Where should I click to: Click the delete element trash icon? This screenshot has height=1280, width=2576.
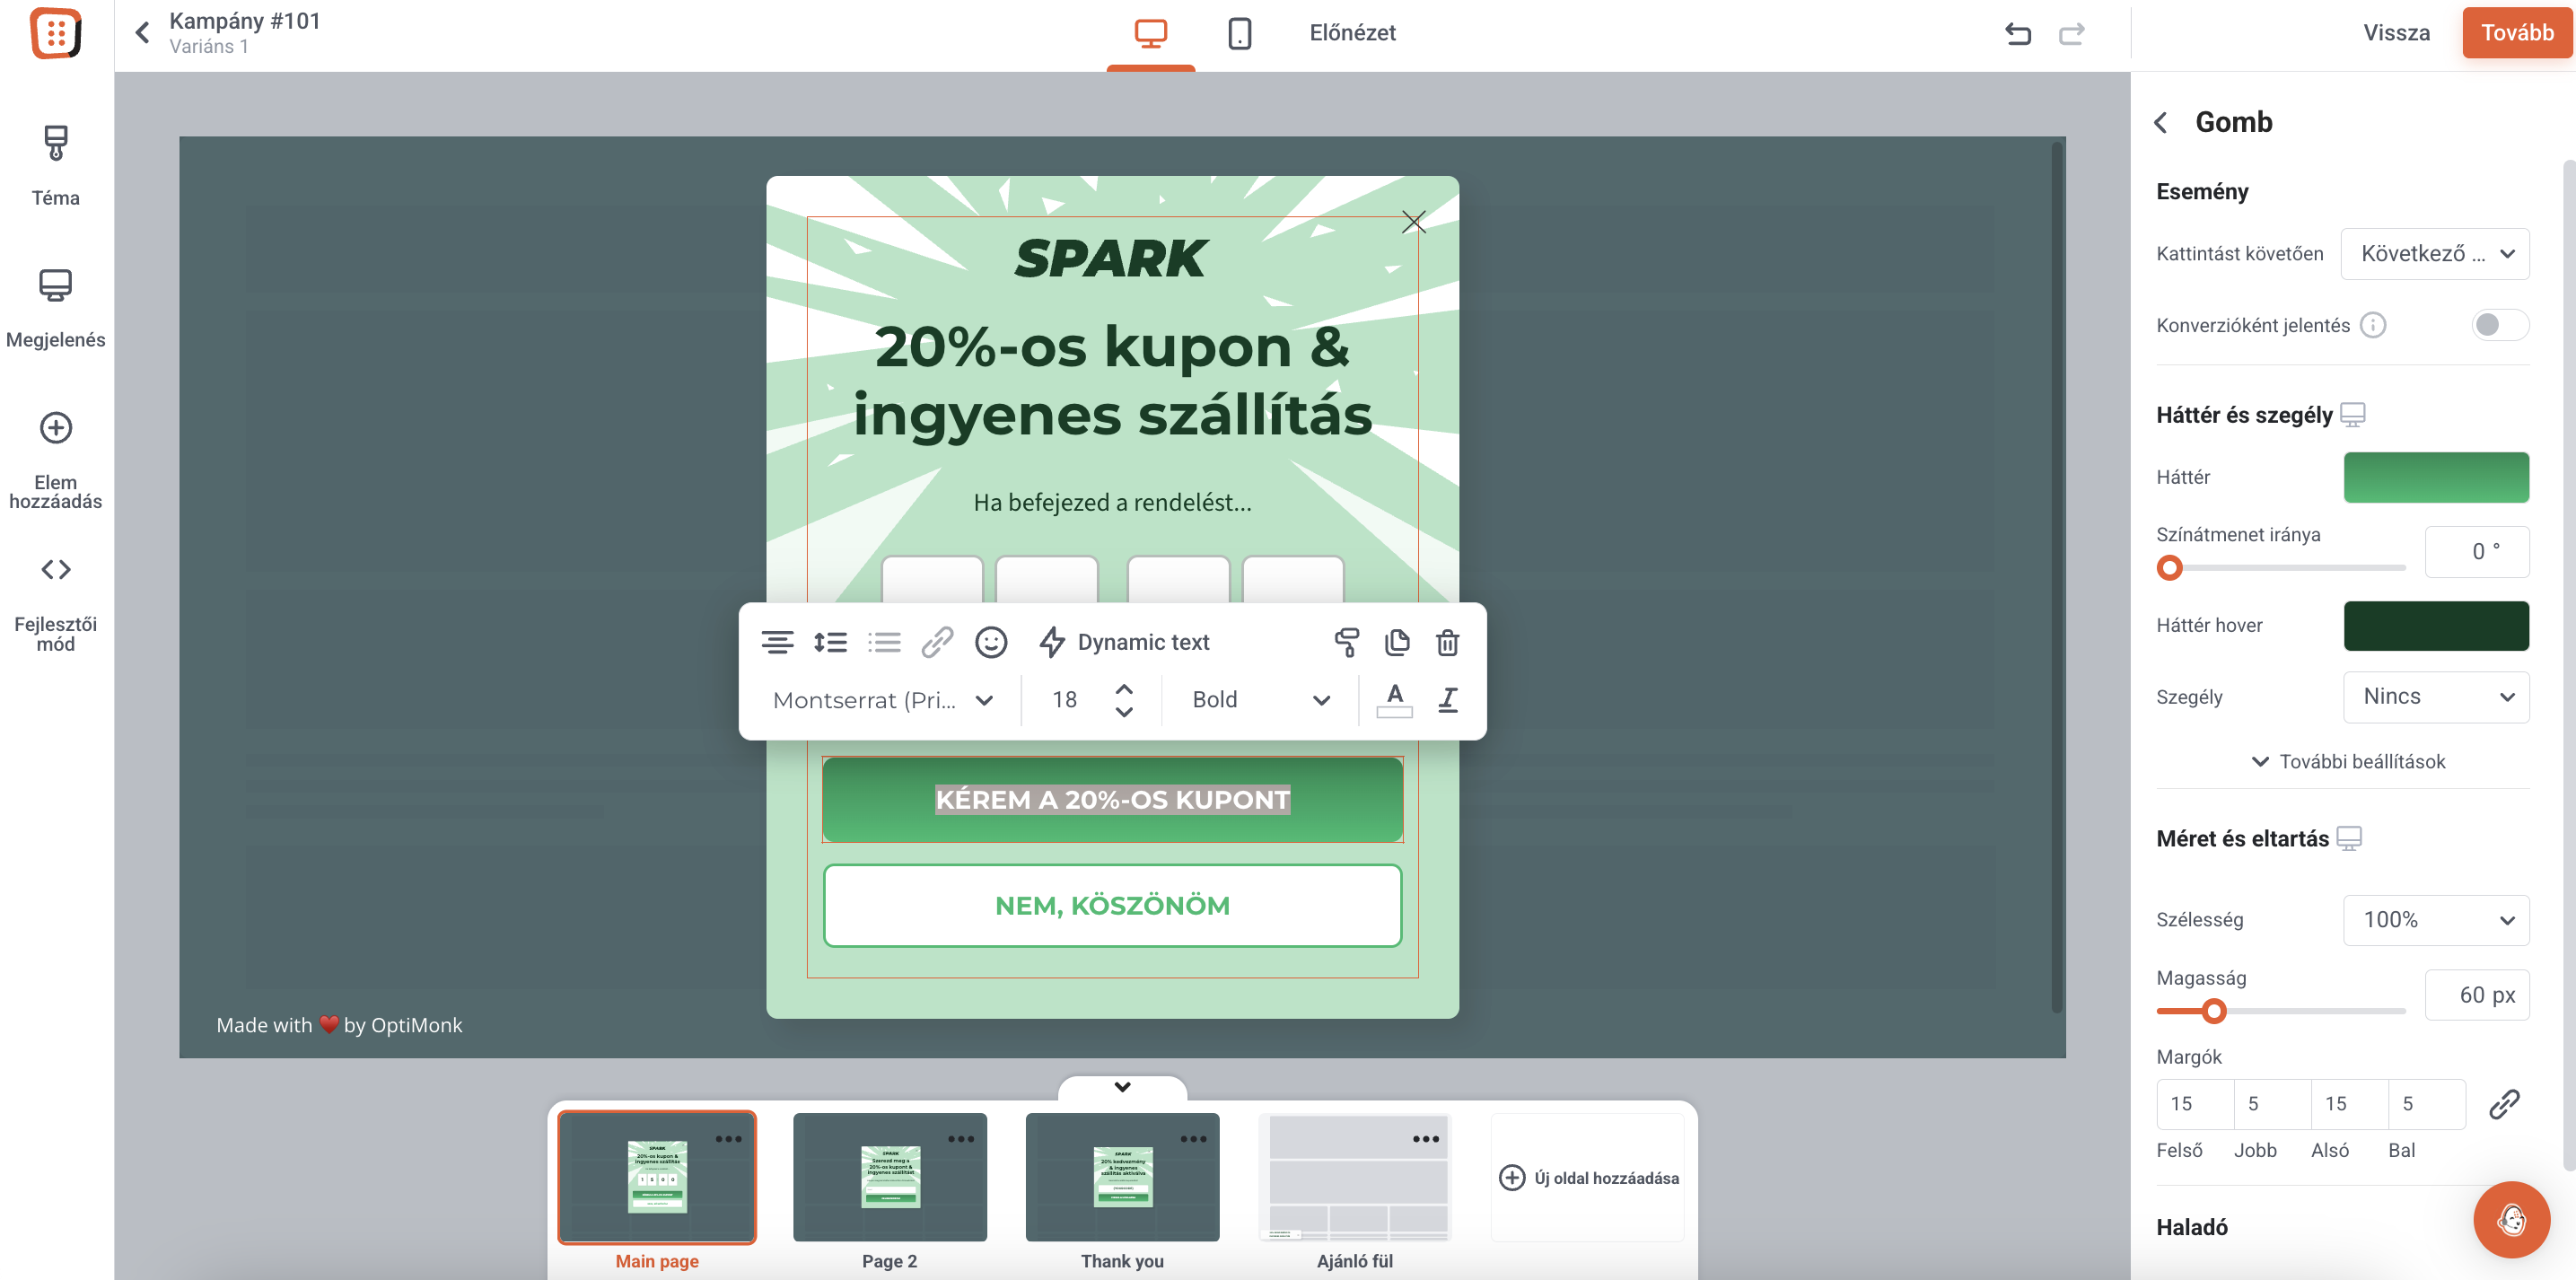(1447, 642)
